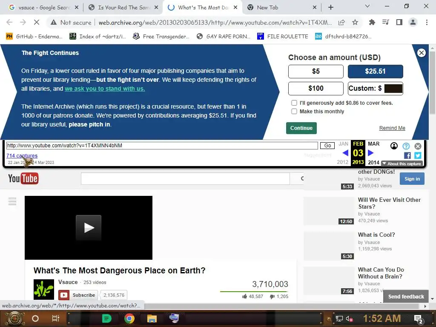This screenshot has height=327, width=436.
Task: Bookmark this page with star icon
Action: [355, 22]
